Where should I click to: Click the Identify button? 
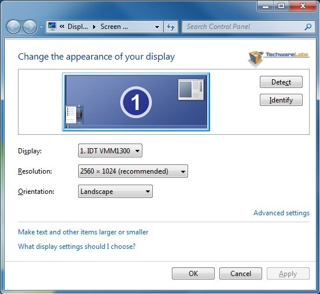click(x=281, y=100)
